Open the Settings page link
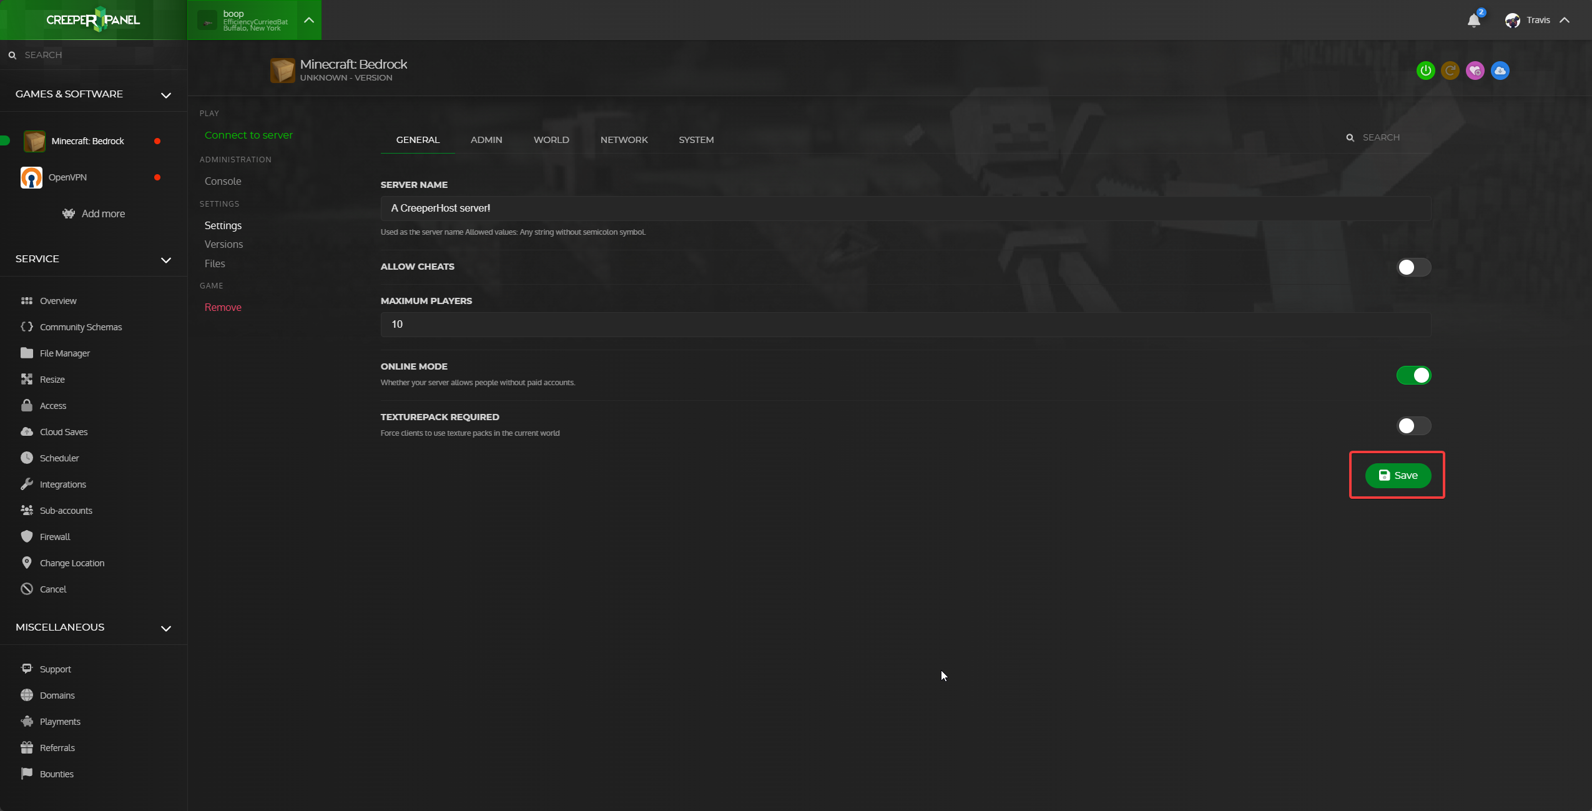The image size is (1592, 811). pos(223,226)
